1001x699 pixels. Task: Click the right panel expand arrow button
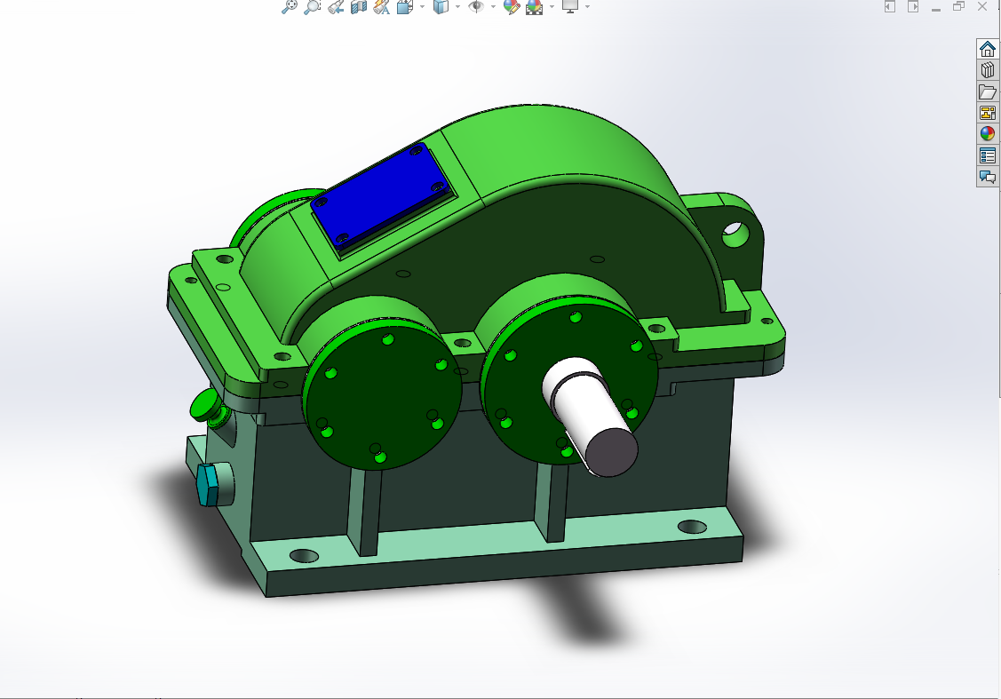pos(913,6)
